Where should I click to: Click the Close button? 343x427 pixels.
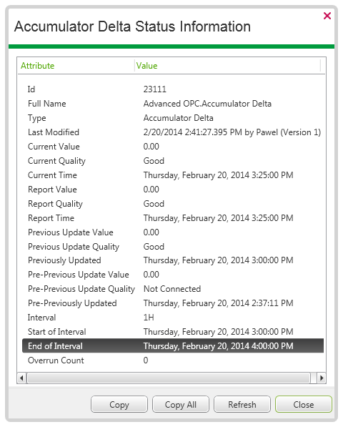click(304, 404)
